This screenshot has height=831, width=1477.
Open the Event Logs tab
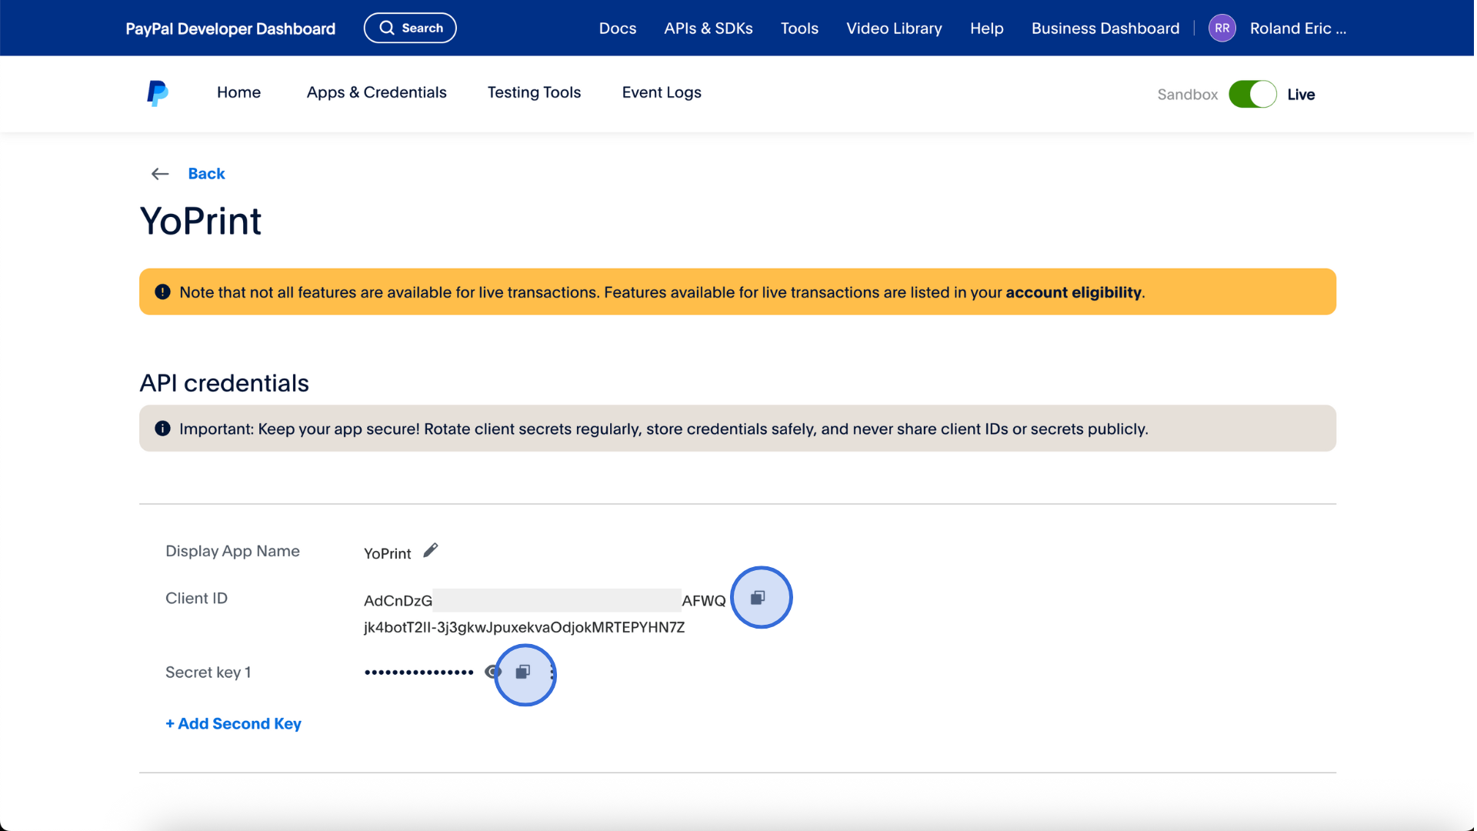tap(662, 92)
